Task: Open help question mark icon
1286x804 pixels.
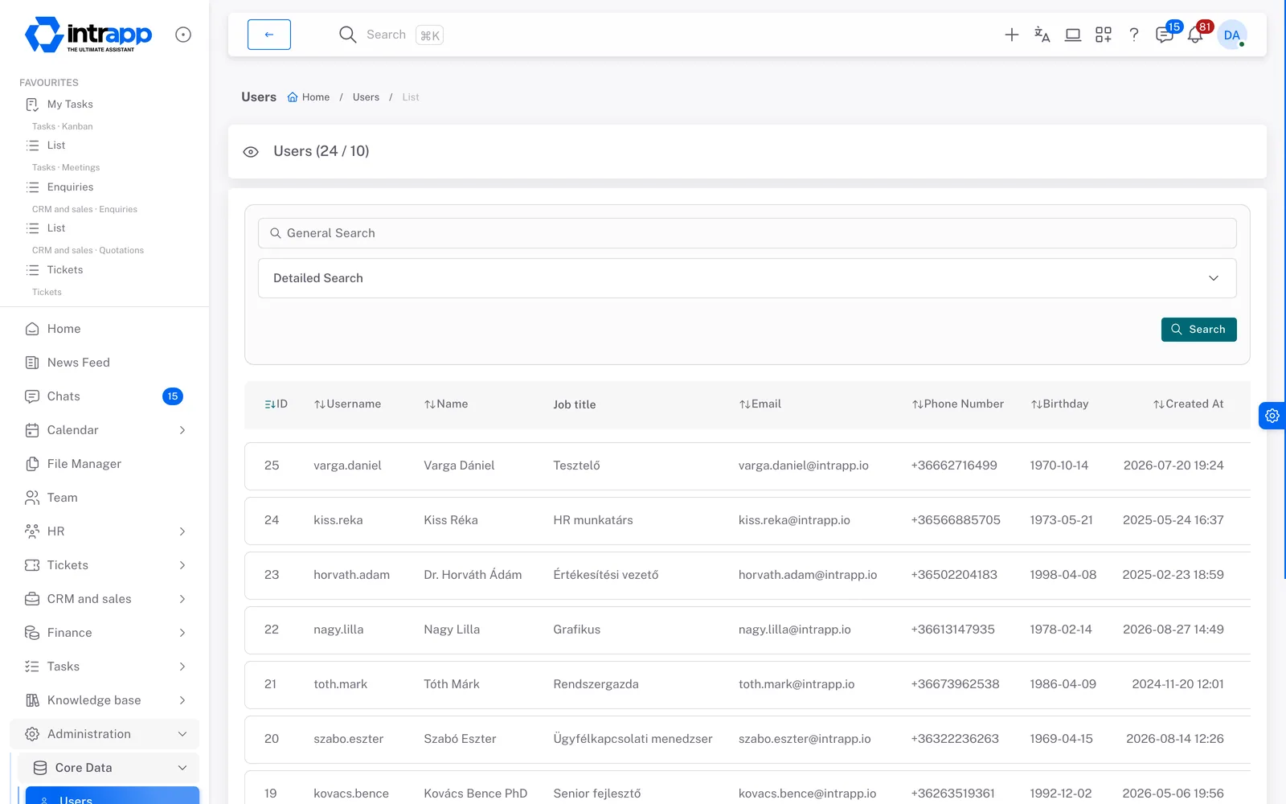Action: 1134,35
